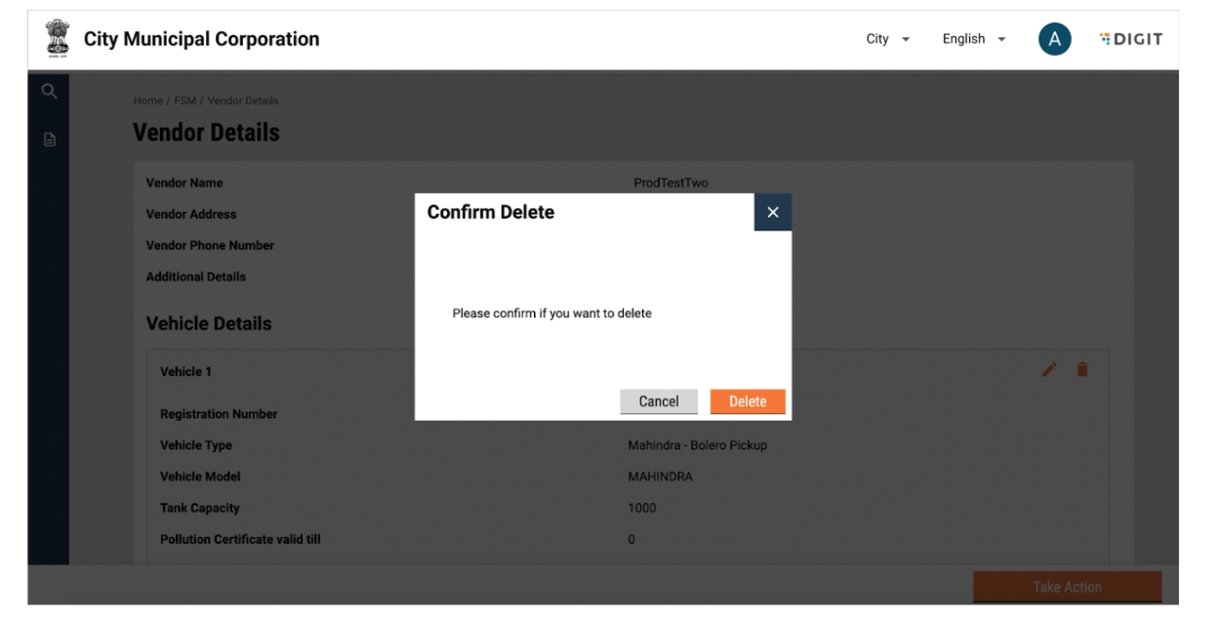This screenshot has width=1222, height=622.
Task: Click the DIGIT logo in the header
Action: 1129,39
